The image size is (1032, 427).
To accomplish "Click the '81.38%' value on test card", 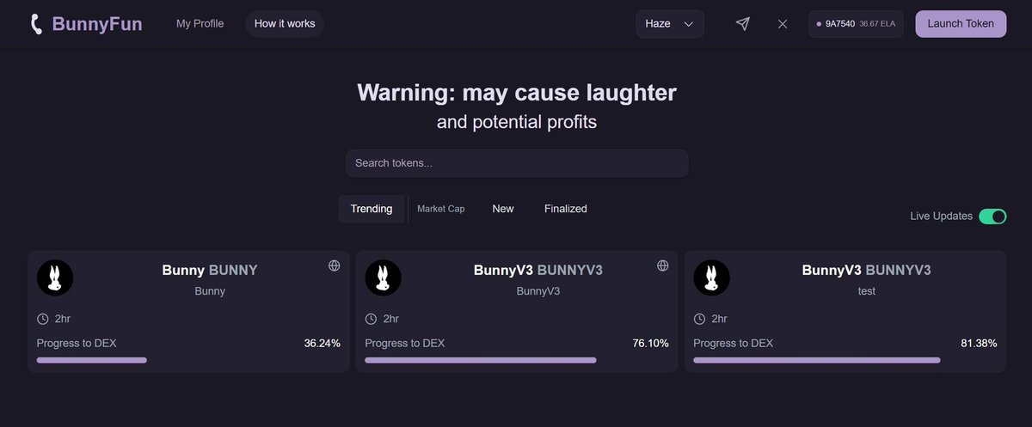I will tap(979, 343).
